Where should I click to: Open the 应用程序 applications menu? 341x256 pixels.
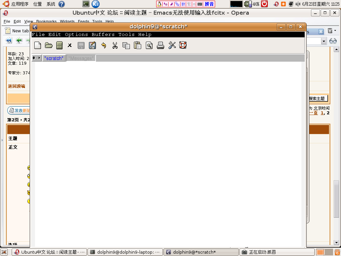point(20,4)
